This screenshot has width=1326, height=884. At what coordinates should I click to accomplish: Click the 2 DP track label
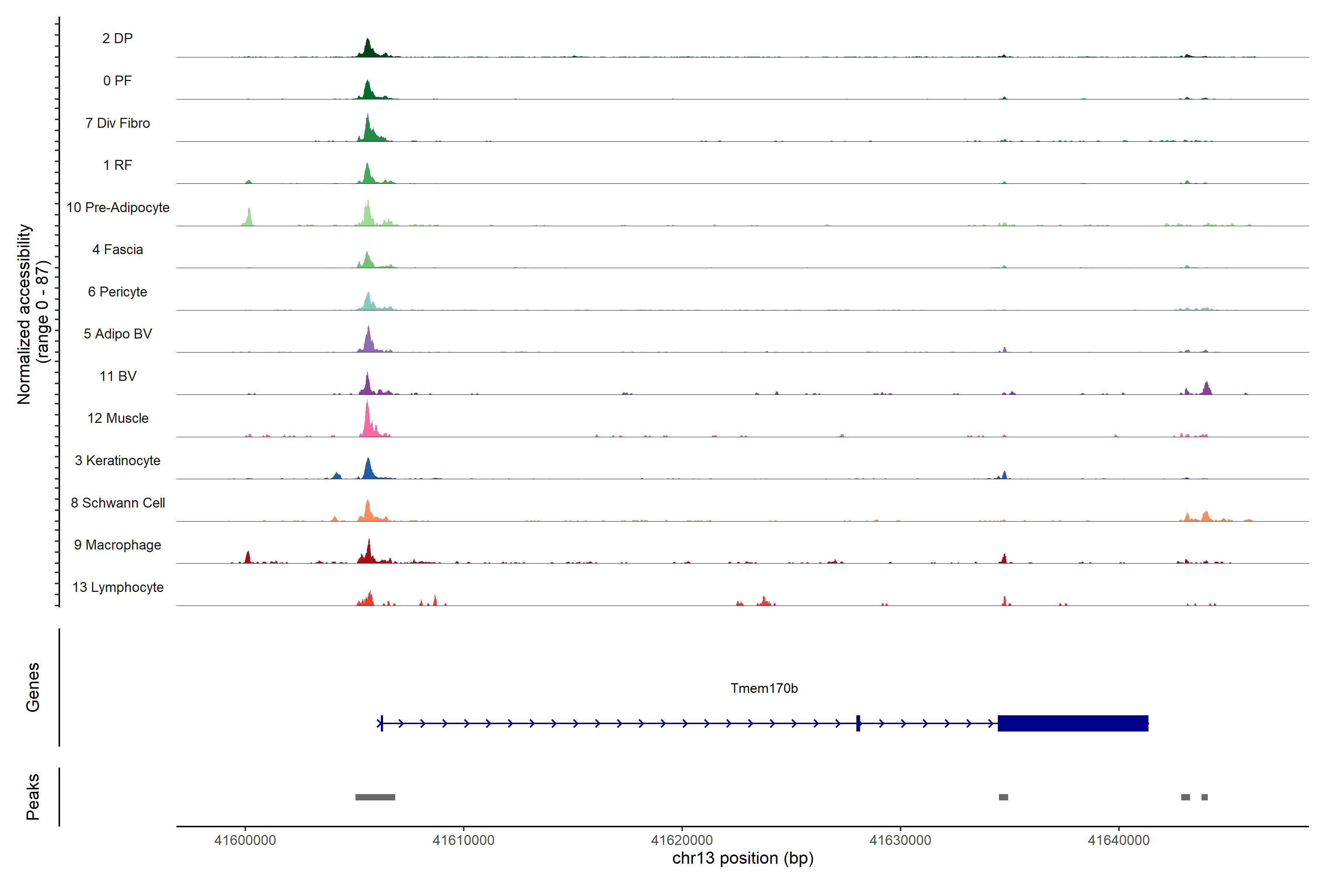[117, 38]
